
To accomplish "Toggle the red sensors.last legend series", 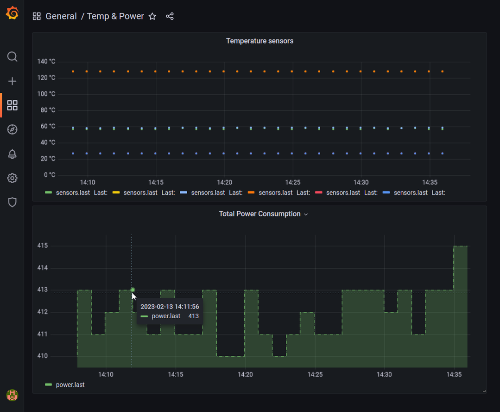I will click(x=343, y=193).
